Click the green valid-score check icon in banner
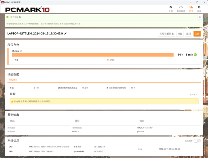Viewport: 208px width, 158px height. tap(7, 17)
